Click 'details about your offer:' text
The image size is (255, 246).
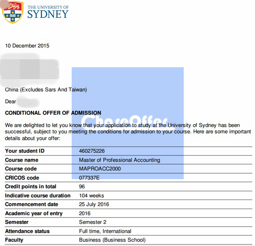tap(33, 138)
